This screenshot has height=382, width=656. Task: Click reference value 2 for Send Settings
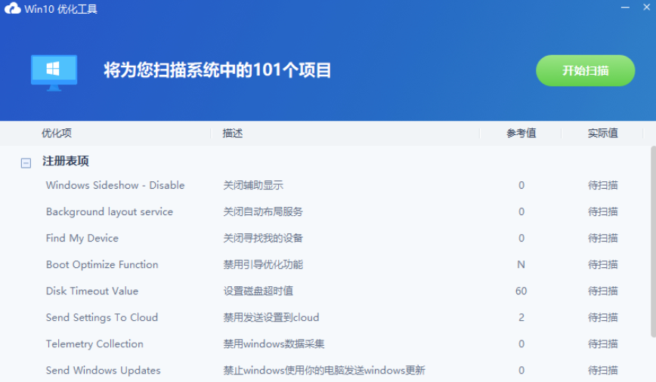click(521, 317)
